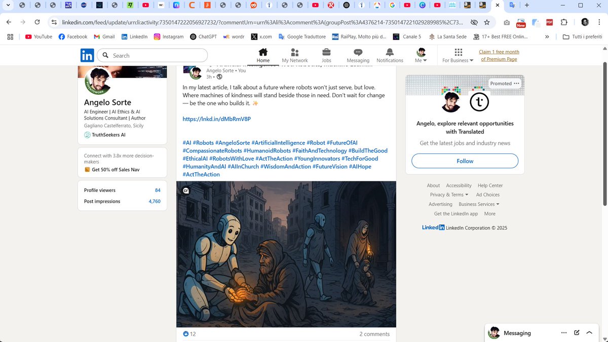608x342 pixels.
Task: Click the camera screenshot extension icon
Action: tap(507, 22)
